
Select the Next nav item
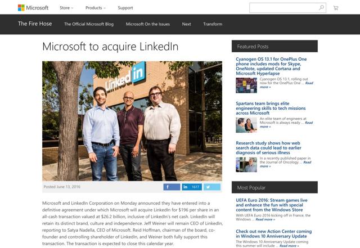[187, 24]
